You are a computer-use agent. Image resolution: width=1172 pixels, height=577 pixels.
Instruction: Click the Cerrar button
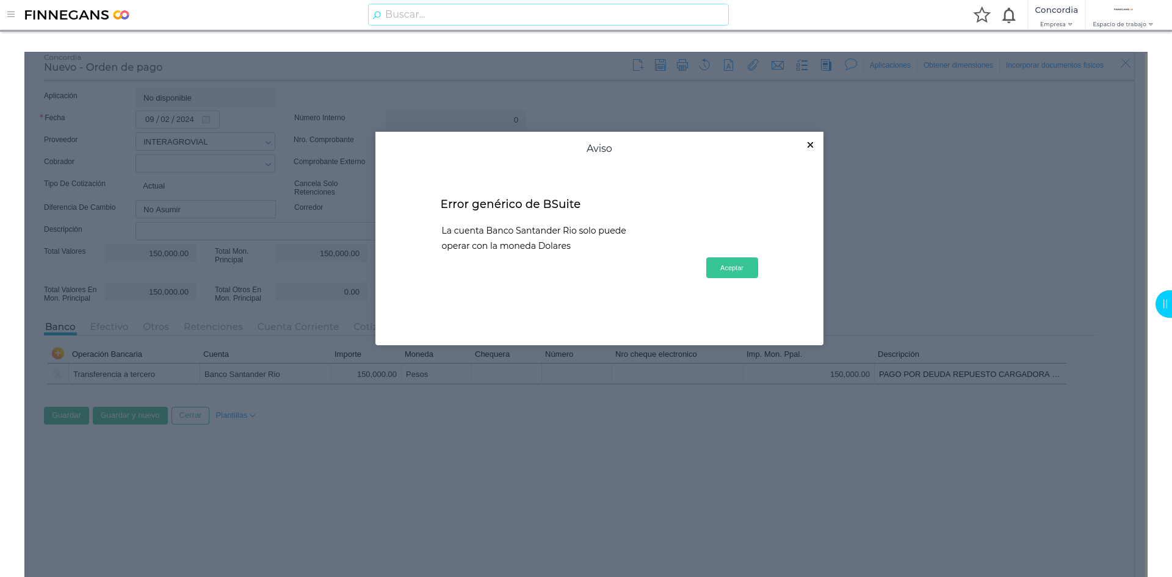click(x=190, y=415)
